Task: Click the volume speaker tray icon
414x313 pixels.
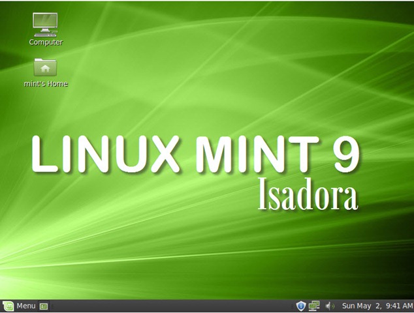Action: 330,306
